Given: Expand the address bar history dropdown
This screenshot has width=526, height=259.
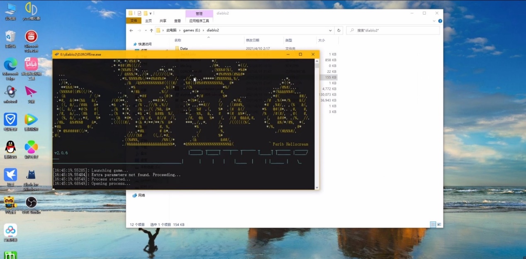Looking at the screenshot, I should pos(330,30).
